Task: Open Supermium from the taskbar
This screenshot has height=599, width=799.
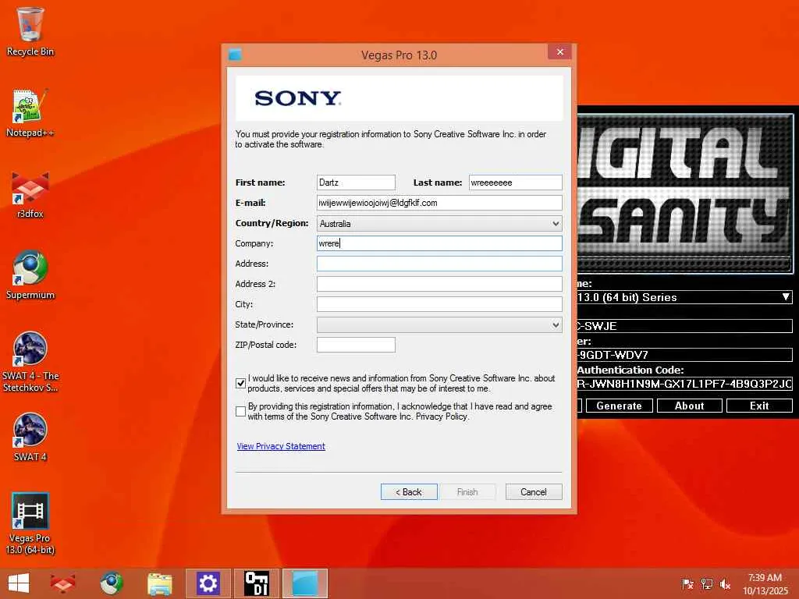Action: click(x=111, y=583)
